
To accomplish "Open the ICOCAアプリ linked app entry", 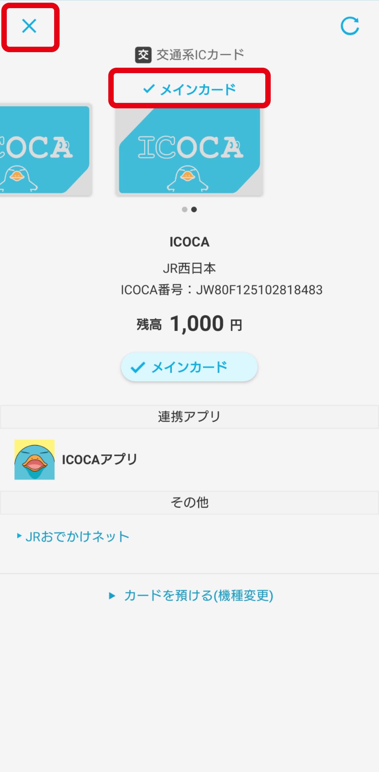I will click(x=99, y=459).
